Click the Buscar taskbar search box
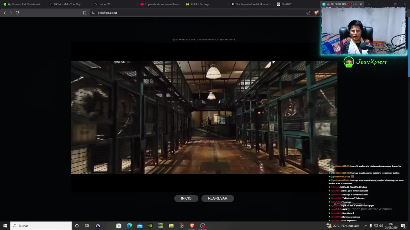The width and height of the screenshot is (410, 230). coord(41,226)
